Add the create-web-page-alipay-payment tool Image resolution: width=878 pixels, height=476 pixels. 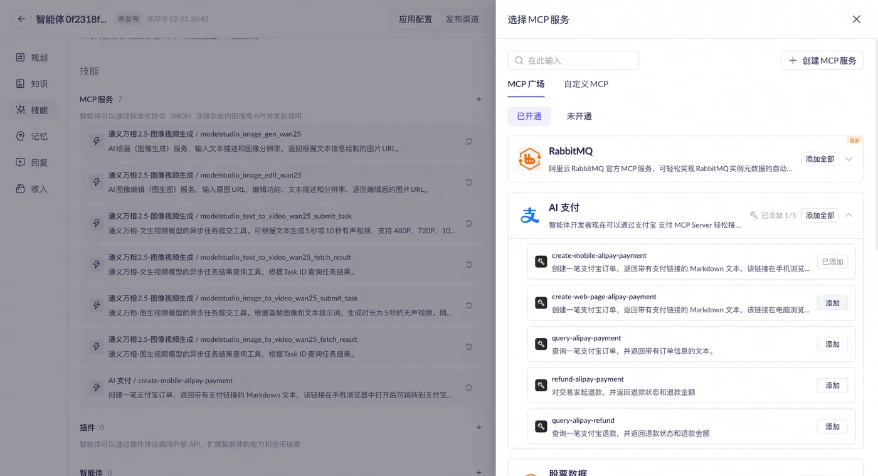832,303
